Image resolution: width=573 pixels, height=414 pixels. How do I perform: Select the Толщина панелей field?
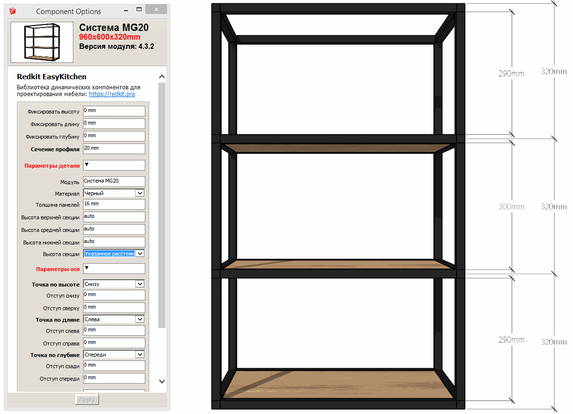(x=114, y=204)
